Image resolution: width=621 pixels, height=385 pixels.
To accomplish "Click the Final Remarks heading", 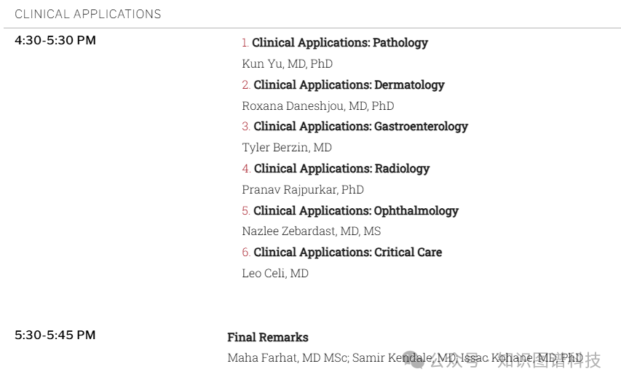I will coord(268,337).
